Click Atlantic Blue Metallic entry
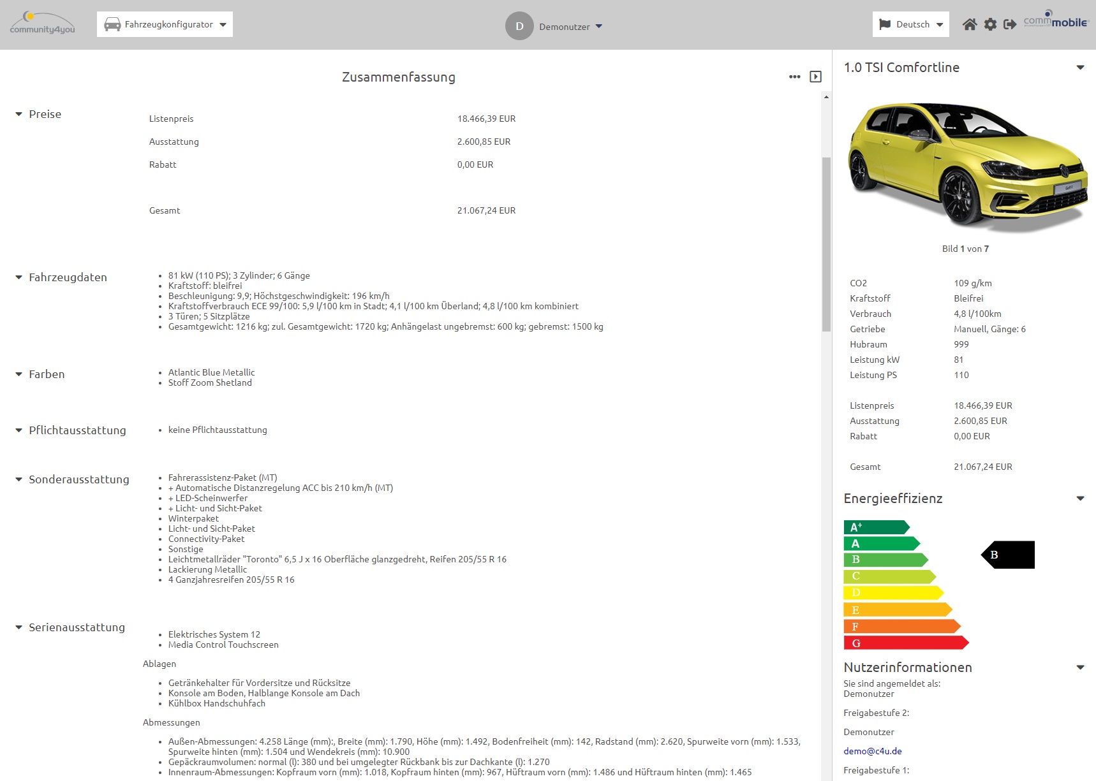The width and height of the screenshot is (1096, 781). pyautogui.click(x=211, y=372)
